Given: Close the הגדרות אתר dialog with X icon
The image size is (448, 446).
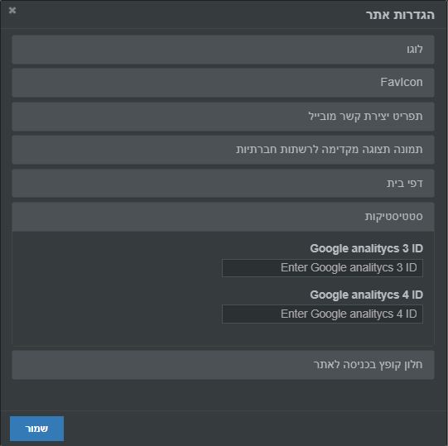Looking at the screenshot, I should click(12, 11).
